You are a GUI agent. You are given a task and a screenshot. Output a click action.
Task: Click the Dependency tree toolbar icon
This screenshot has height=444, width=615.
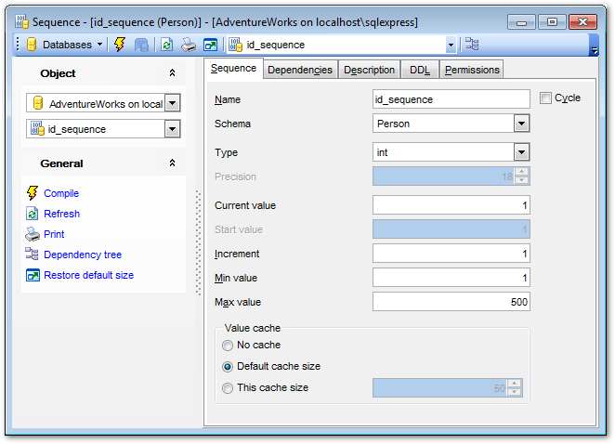pyautogui.click(x=473, y=44)
